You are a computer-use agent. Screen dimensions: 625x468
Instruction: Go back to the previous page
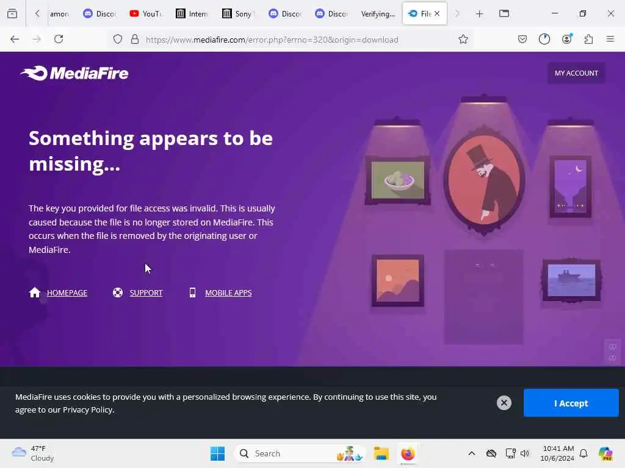pos(15,39)
